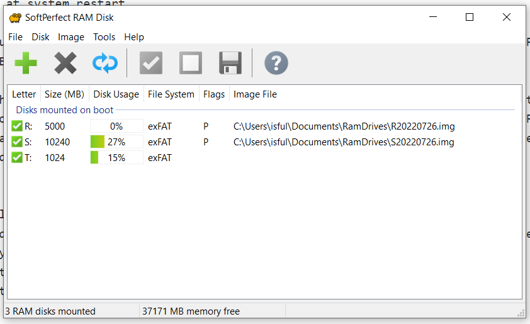The width and height of the screenshot is (530, 324).
Task: Close the SoftPerfect RAM Disk window
Action: point(506,17)
